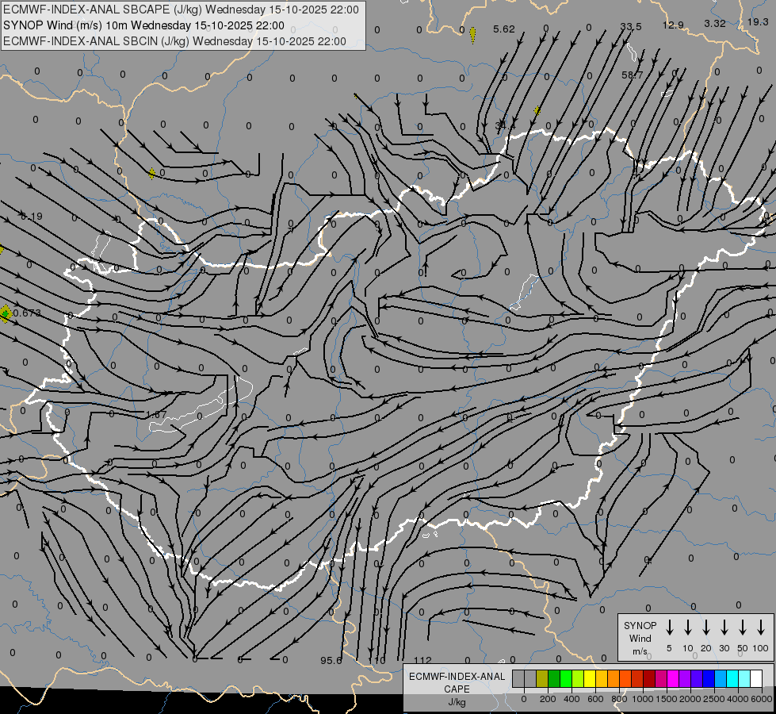The height and width of the screenshot is (714, 776).
Task: Click the 34.4 CAPE value
Action: point(505,126)
